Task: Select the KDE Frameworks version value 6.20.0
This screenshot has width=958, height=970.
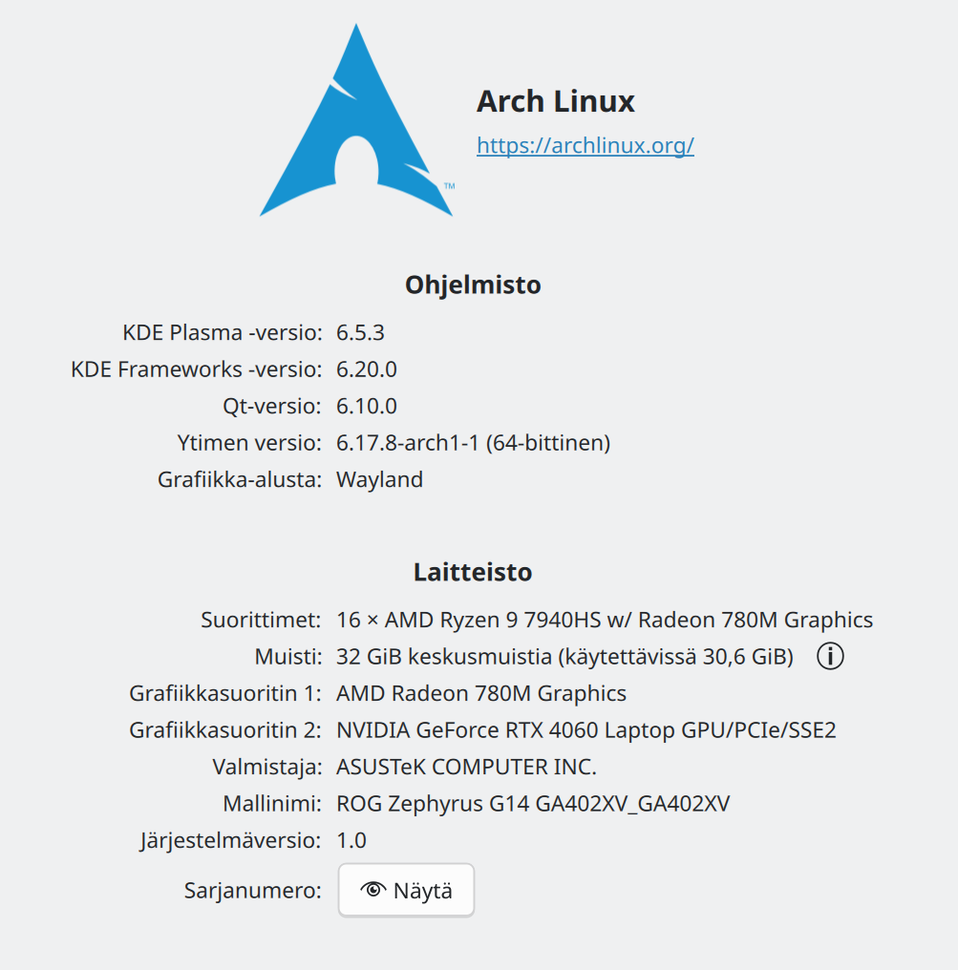Action: click(x=366, y=369)
